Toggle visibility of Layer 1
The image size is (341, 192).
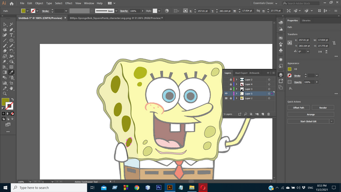(x=226, y=98)
